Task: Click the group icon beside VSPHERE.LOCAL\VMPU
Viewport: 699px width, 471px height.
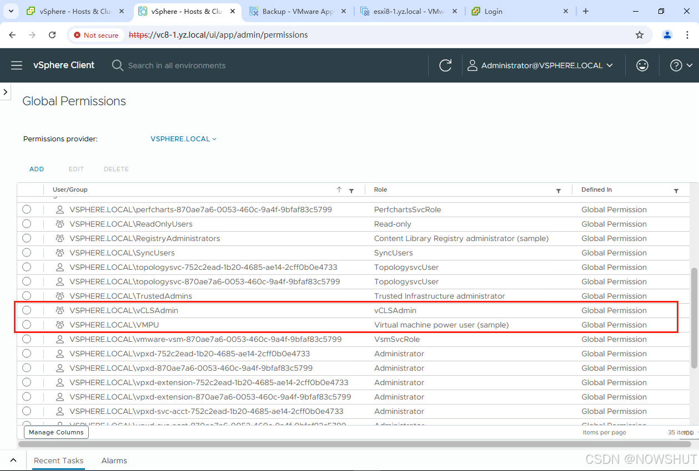Action: [60, 325]
